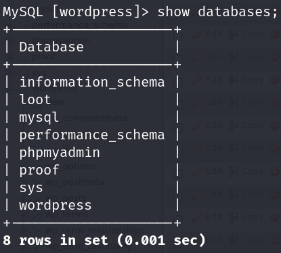This screenshot has height=253, width=281.
Task: Click red delete icon level with loot row
Action: (275, 103)
